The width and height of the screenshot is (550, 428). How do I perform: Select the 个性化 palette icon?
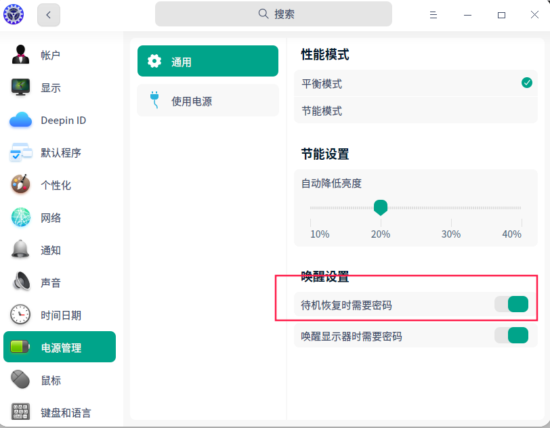tap(20, 185)
